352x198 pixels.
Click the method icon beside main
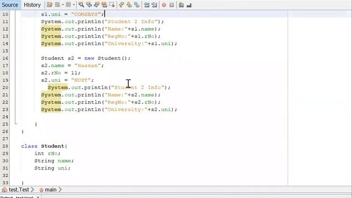pyautogui.click(x=41, y=190)
